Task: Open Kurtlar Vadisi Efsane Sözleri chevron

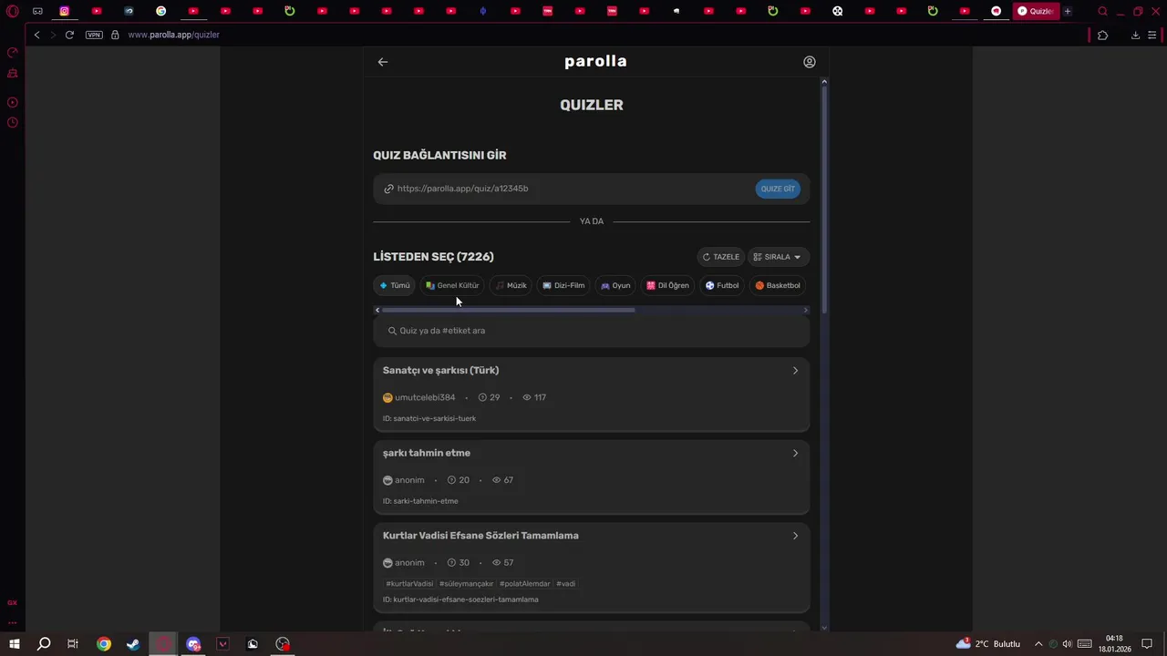Action: pyautogui.click(x=795, y=536)
